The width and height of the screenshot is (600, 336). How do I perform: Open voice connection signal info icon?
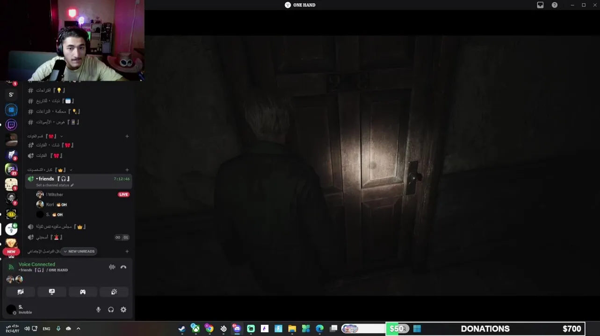(x=11, y=267)
